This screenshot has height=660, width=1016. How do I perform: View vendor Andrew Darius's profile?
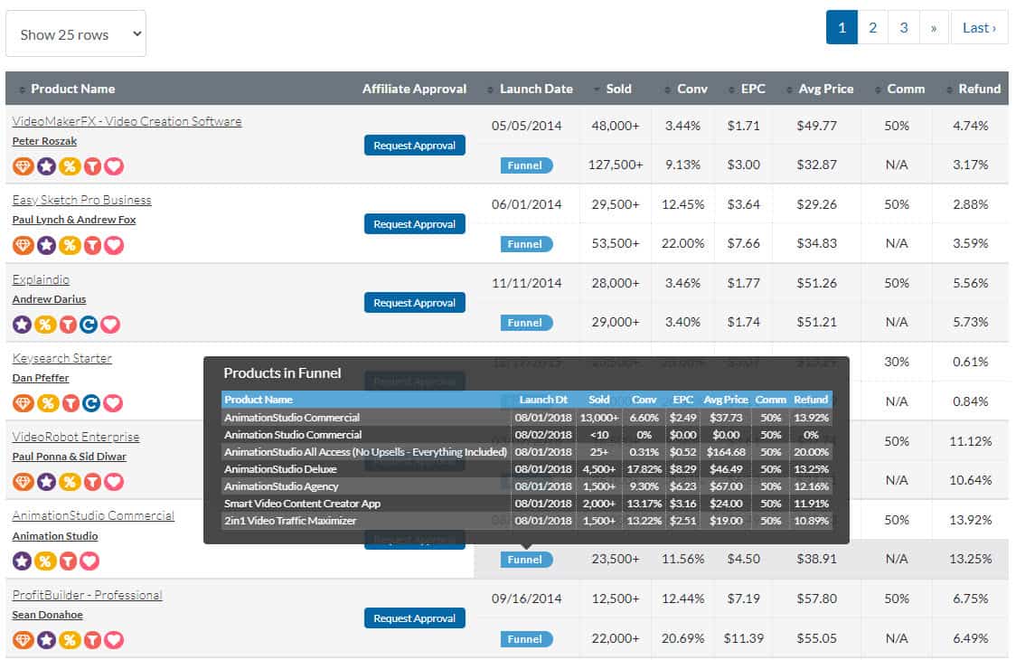(49, 299)
